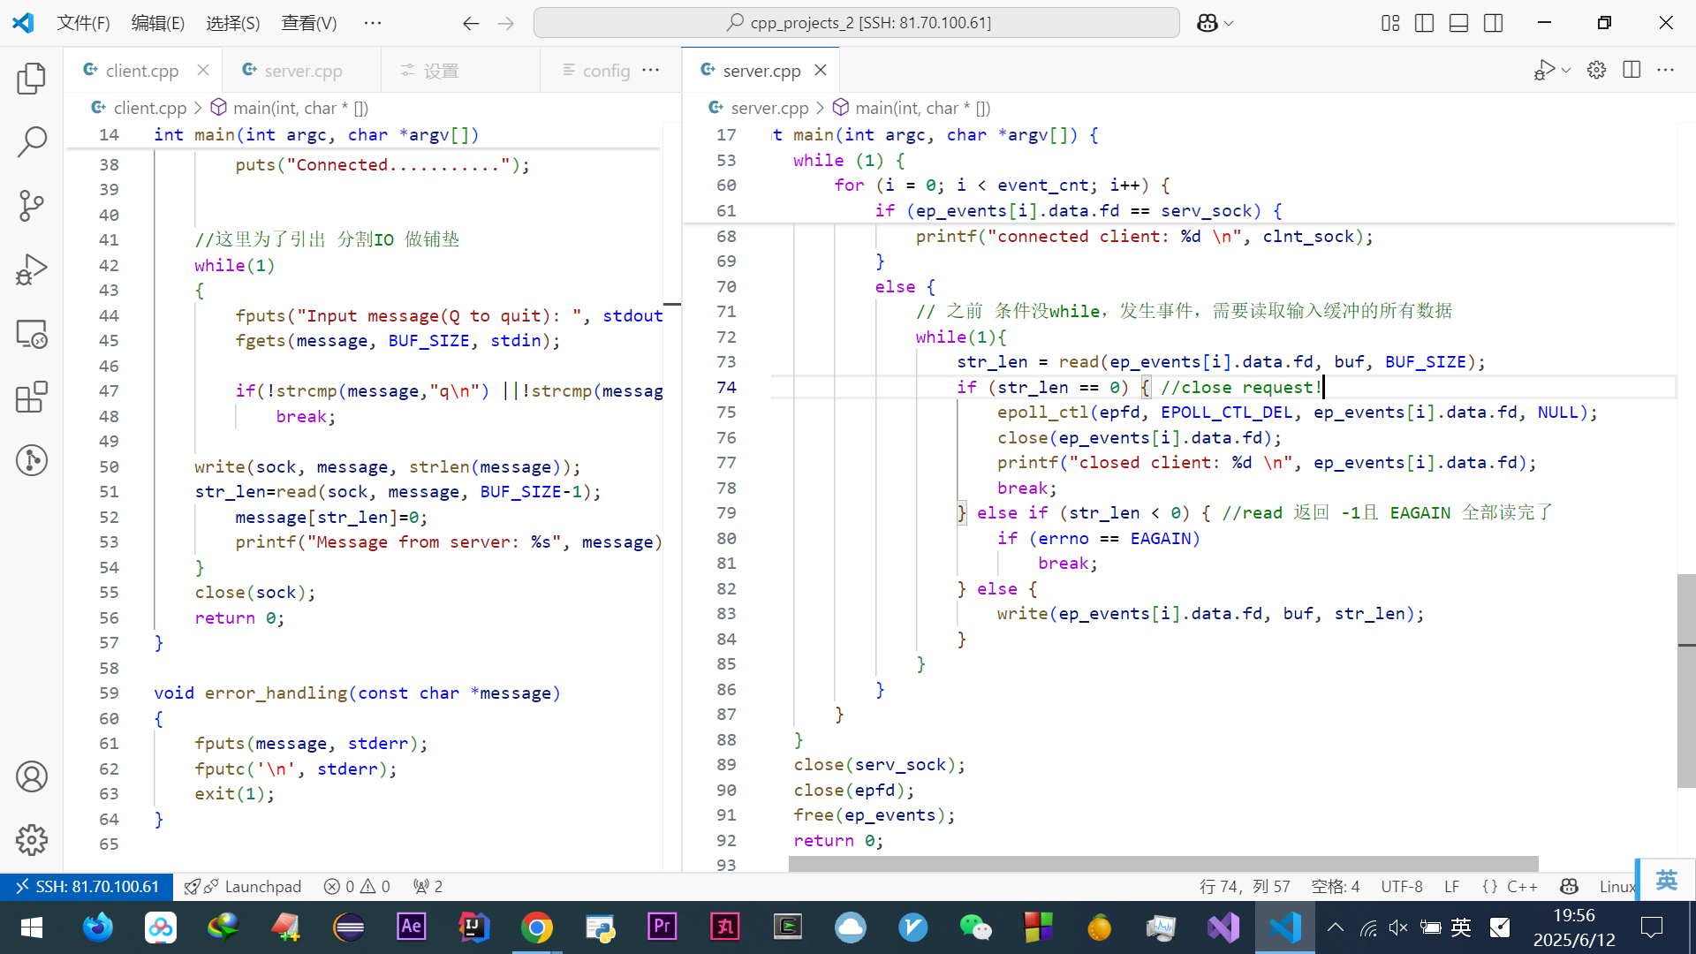This screenshot has height=954, width=1696.
Task: Open Remote Explorer view
Action: click(32, 334)
